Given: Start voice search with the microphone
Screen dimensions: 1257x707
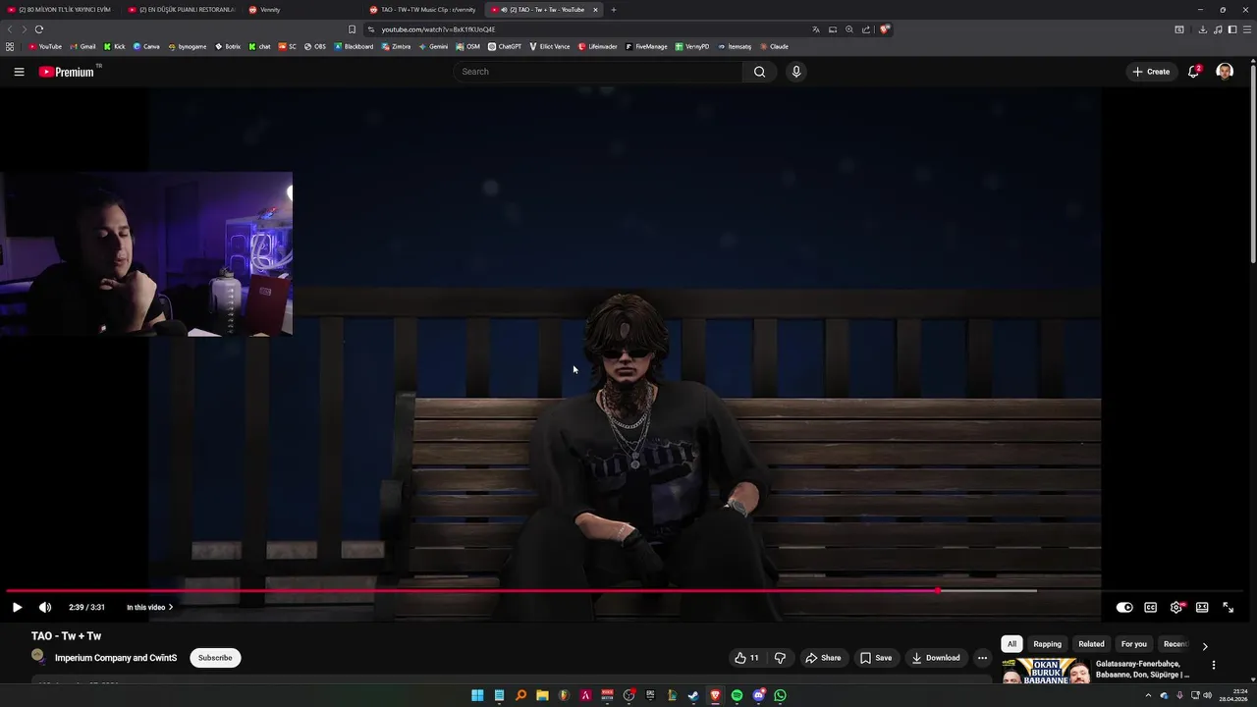Looking at the screenshot, I should (x=796, y=72).
